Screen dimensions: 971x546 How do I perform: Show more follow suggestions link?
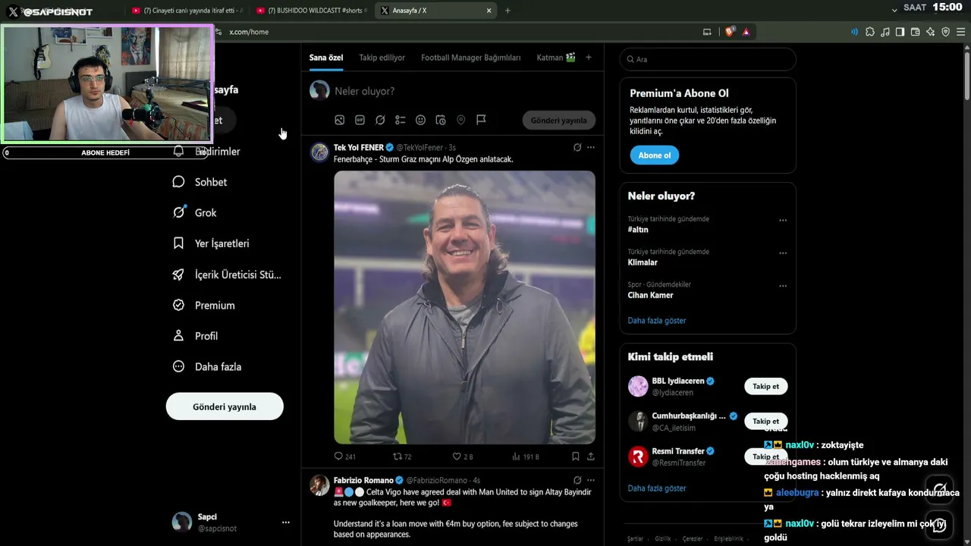point(657,488)
